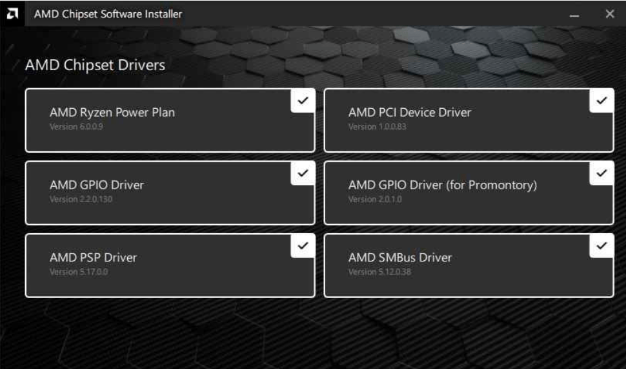
Task: Uncheck the AMD Ryzen Power Plan checkbox
Action: 303,100
